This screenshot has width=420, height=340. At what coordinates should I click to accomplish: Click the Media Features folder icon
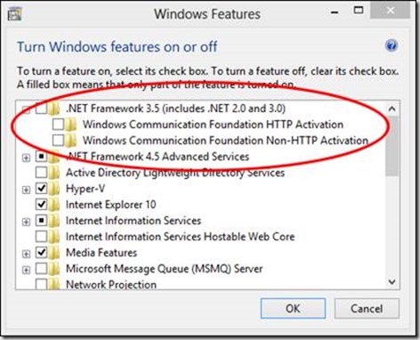click(x=53, y=253)
